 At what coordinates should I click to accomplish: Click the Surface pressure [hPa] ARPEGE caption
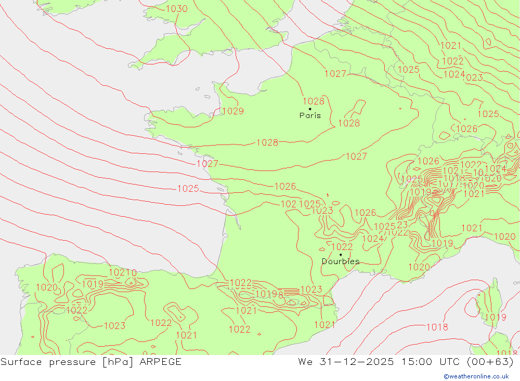point(91,362)
